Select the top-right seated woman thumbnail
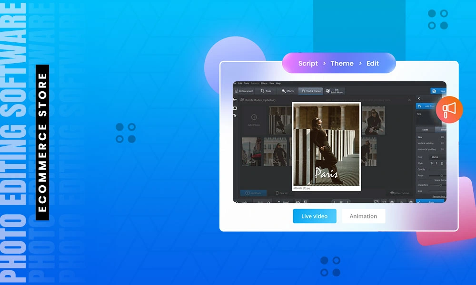Viewport: 476px width, 285px height. tap(373, 120)
